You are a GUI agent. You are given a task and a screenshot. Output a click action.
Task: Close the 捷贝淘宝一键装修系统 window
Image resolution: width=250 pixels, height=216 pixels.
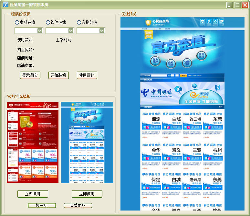[x=245, y=5]
